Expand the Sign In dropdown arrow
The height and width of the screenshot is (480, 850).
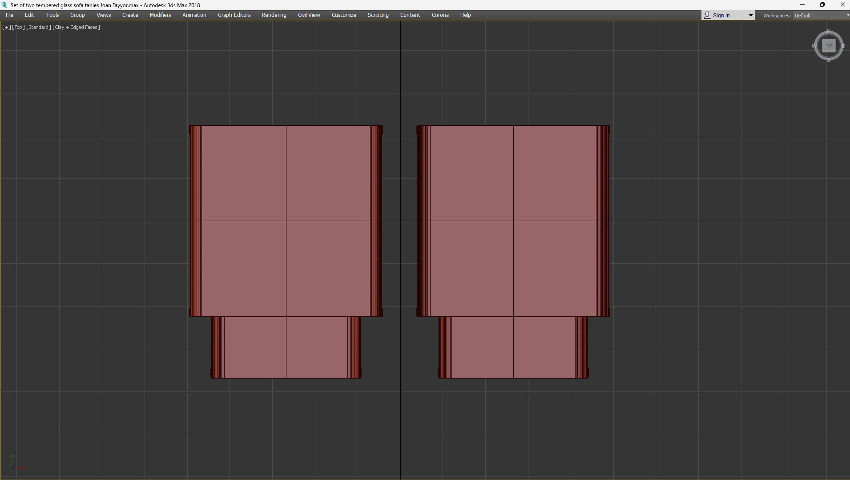(x=751, y=16)
